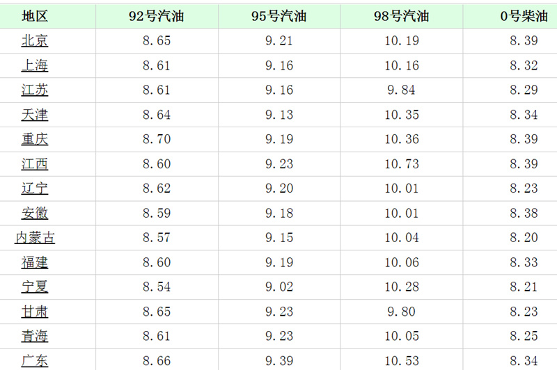Click the 地区 column header
557x370 pixels.
pyautogui.click(x=35, y=16)
